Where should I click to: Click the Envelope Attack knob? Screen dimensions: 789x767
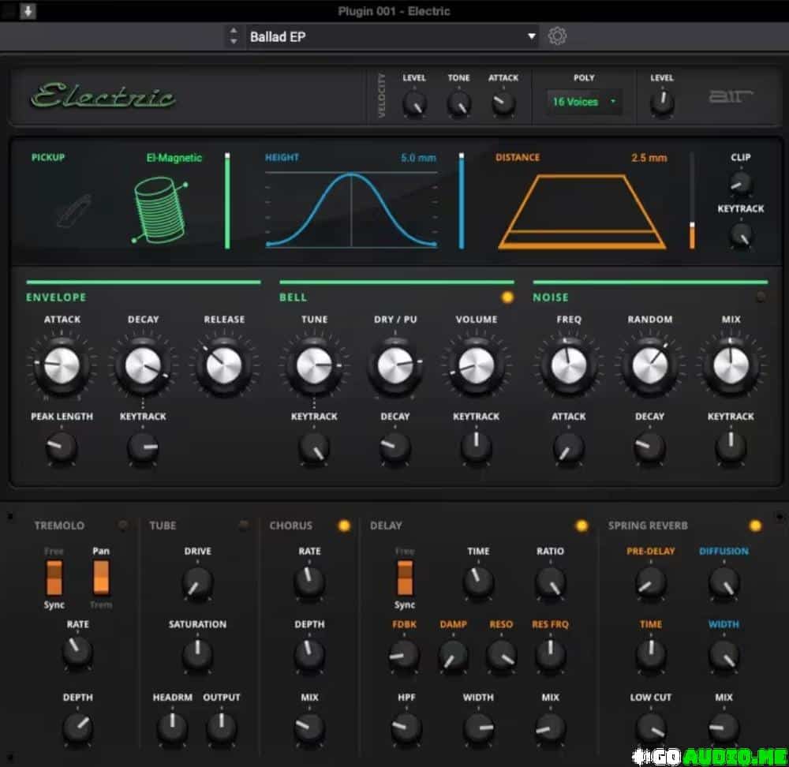click(62, 365)
